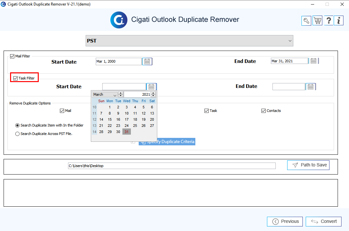Screen dimensions: 349x231
Task: Select March 3 in the calendar
Action: pyautogui.click(x=127, y=107)
